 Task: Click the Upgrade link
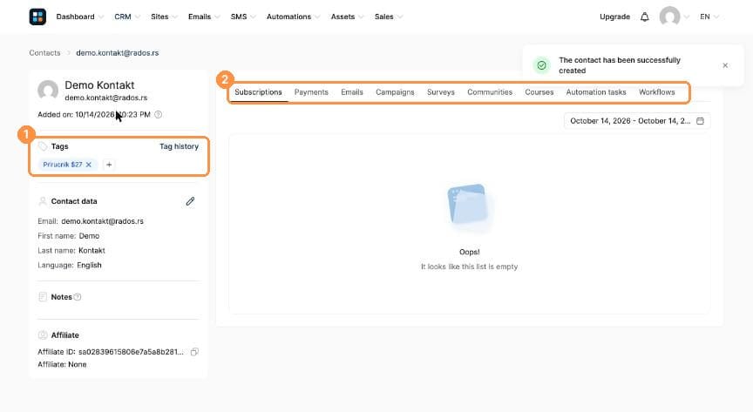tap(614, 17)
